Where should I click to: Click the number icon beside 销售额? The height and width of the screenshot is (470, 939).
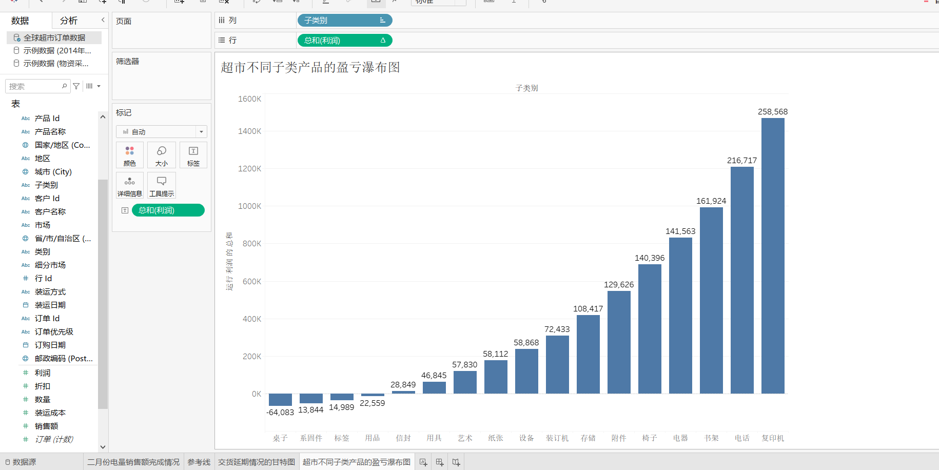[x=26, y=426]
